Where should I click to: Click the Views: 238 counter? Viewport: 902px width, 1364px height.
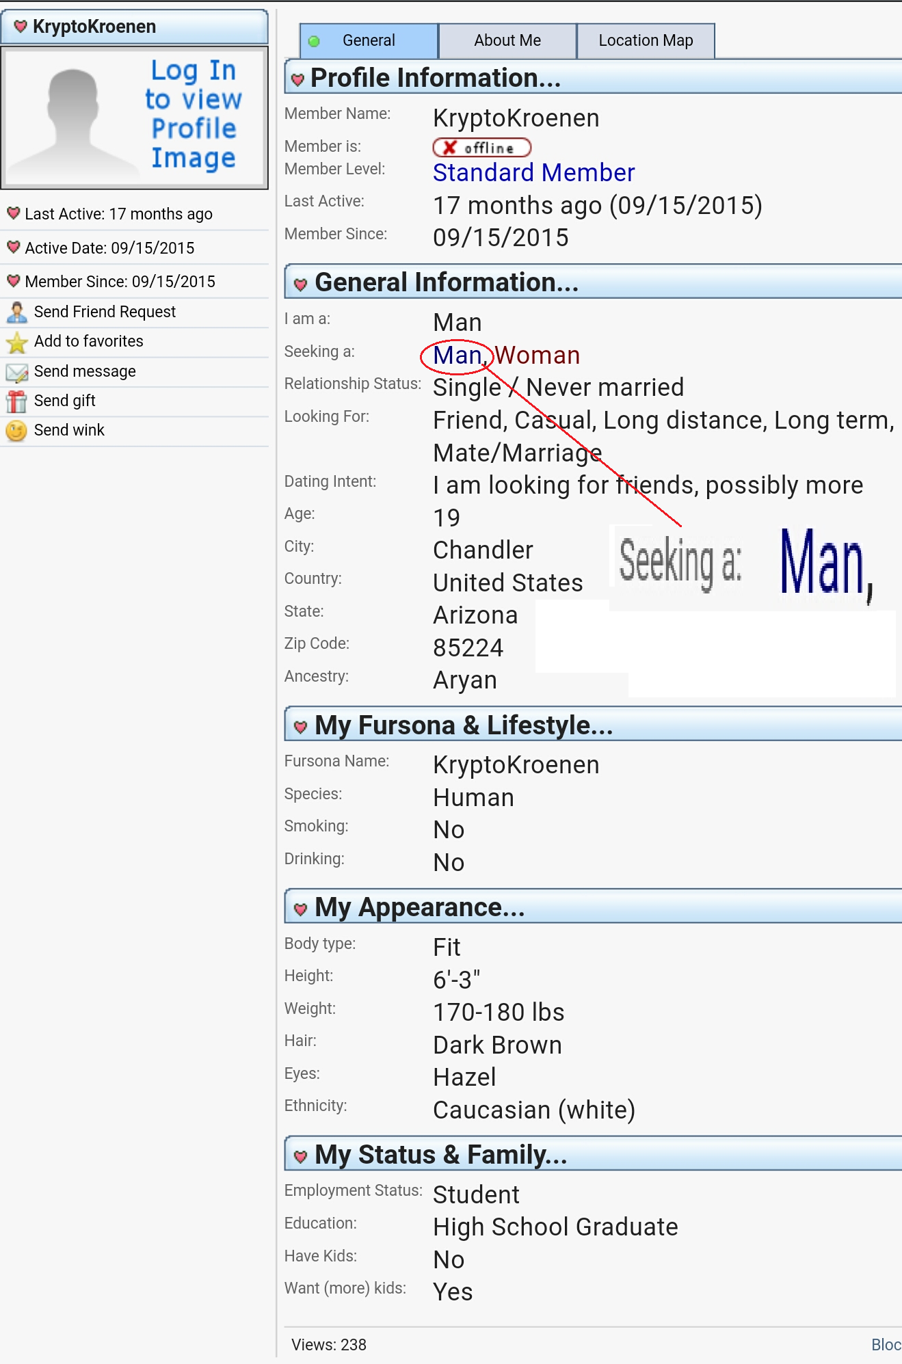pos(329,1345)
